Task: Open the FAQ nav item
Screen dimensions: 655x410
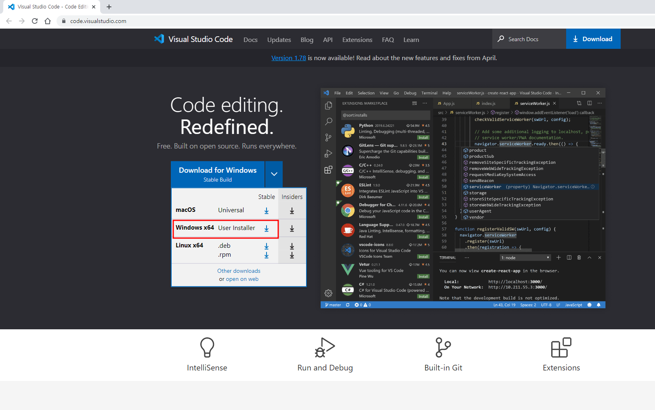Action: (388, 40)
